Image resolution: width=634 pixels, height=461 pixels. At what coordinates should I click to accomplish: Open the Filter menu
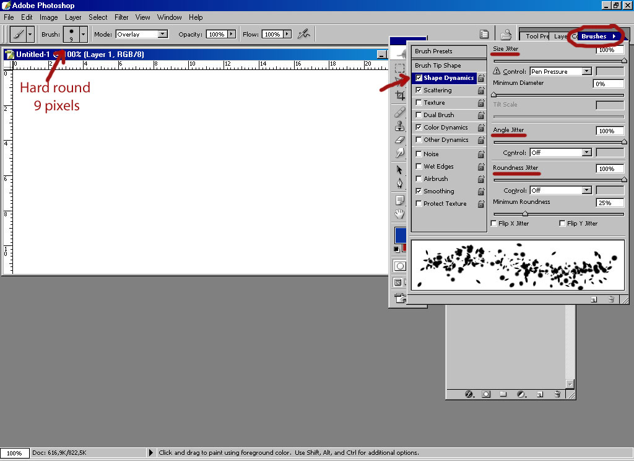click(x=121, y=17)
